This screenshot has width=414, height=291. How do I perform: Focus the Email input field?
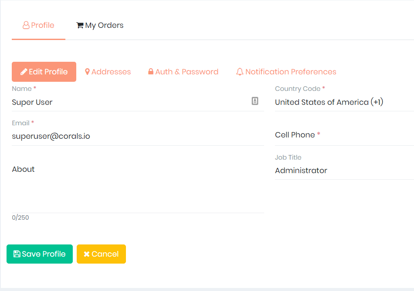coord(138,136)
